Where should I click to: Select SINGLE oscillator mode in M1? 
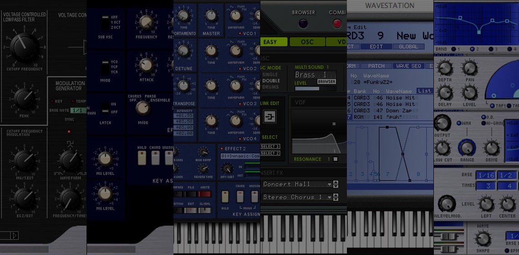(271, 75)
